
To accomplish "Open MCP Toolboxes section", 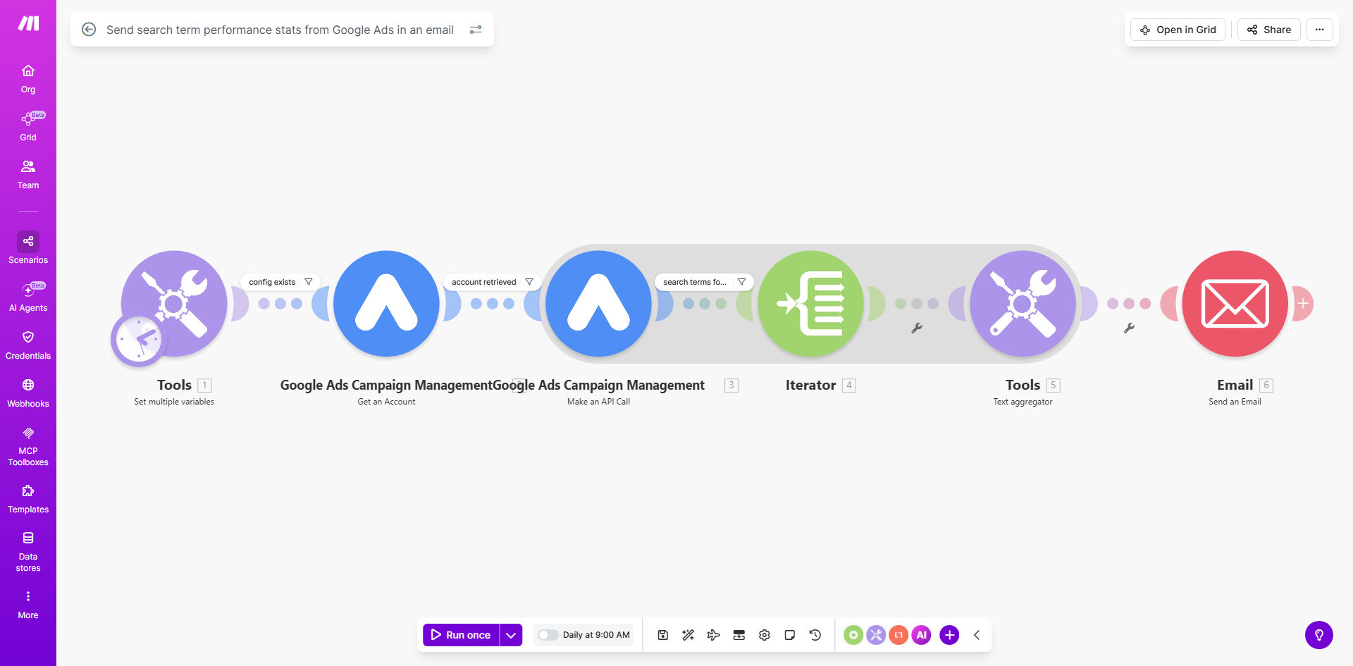I will 28,446.
